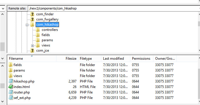Click the params folder icon in file list
The image size is (200, 105).
[11, 70]
